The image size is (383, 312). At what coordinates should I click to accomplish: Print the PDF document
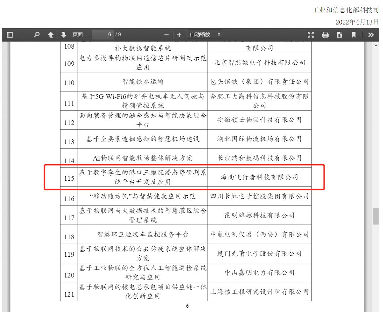(325, 35)
